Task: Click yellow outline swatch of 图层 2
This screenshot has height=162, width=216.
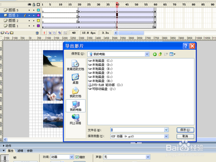Action: (38, 21)
